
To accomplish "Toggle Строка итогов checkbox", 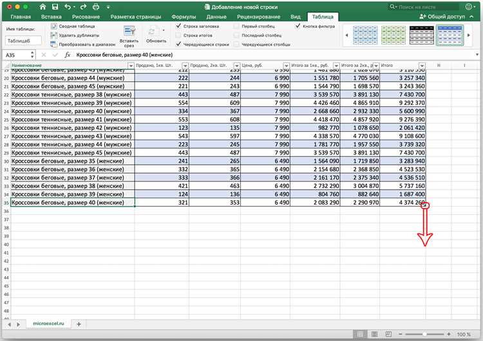I will click(178, 35).
